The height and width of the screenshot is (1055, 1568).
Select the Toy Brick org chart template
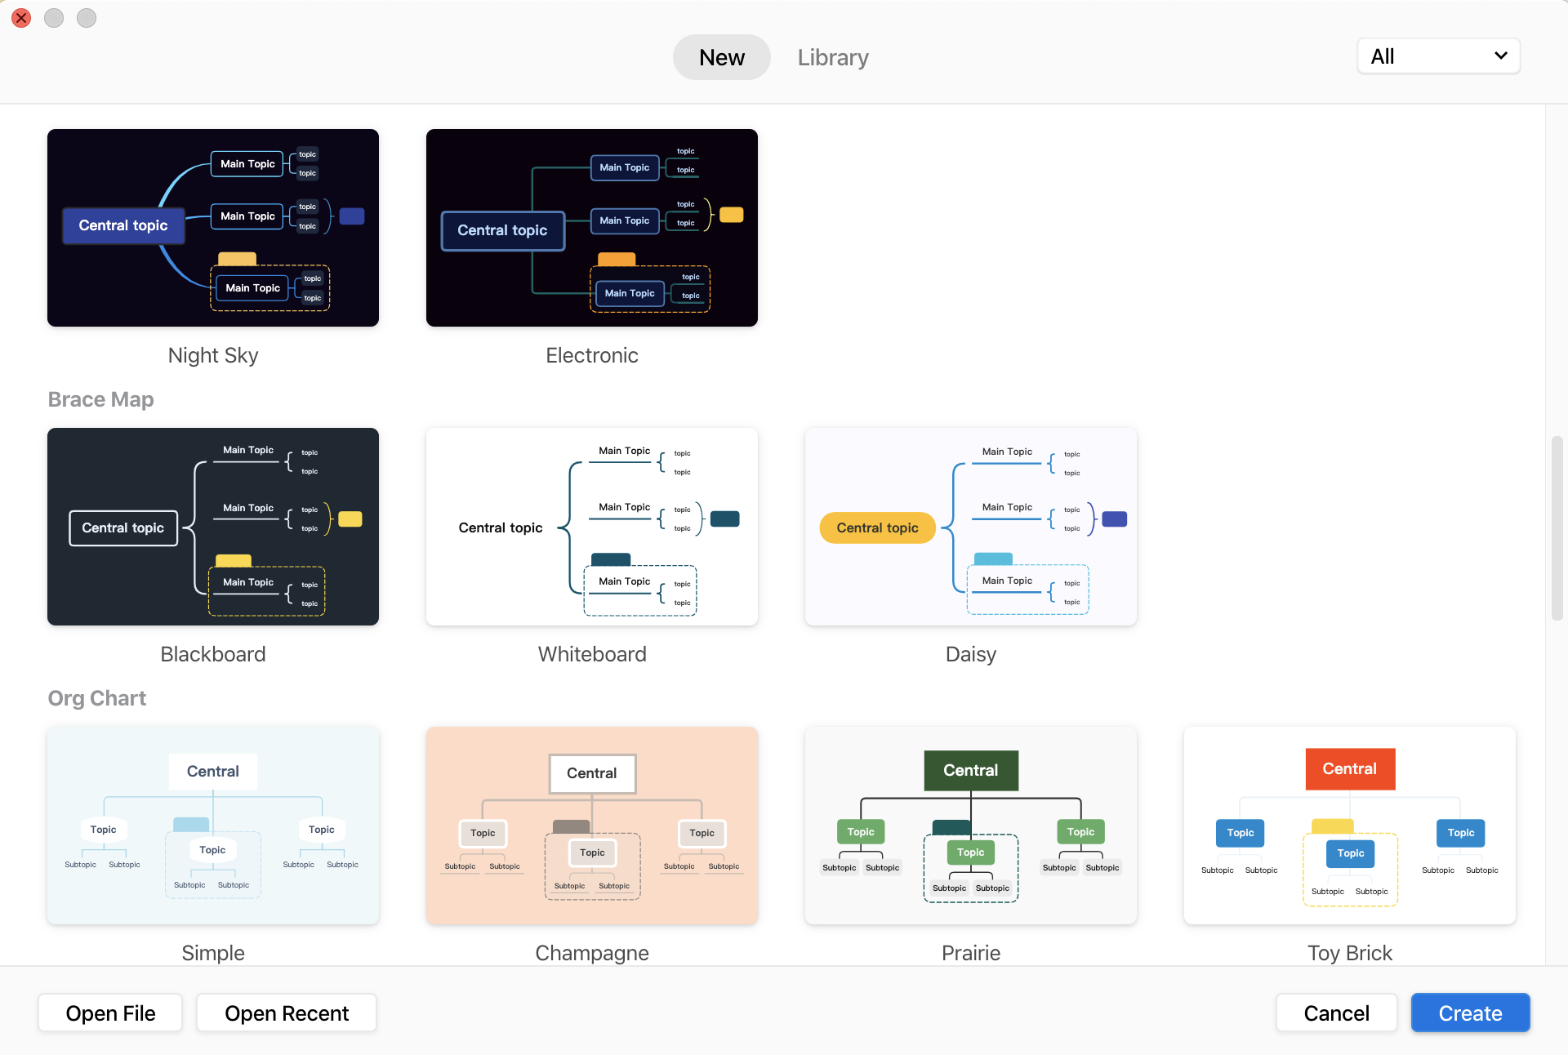[1349, 826]
